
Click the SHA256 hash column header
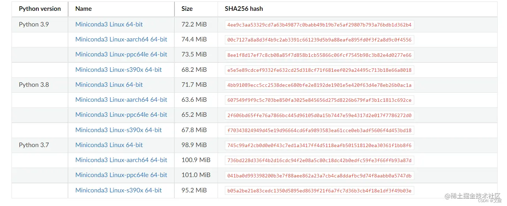click(244, 9)
